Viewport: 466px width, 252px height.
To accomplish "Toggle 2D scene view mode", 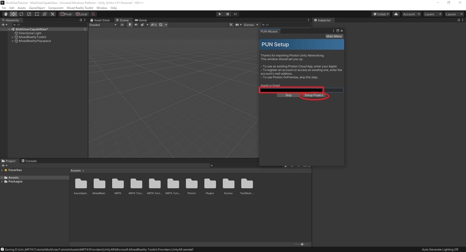I will (122, 25).
